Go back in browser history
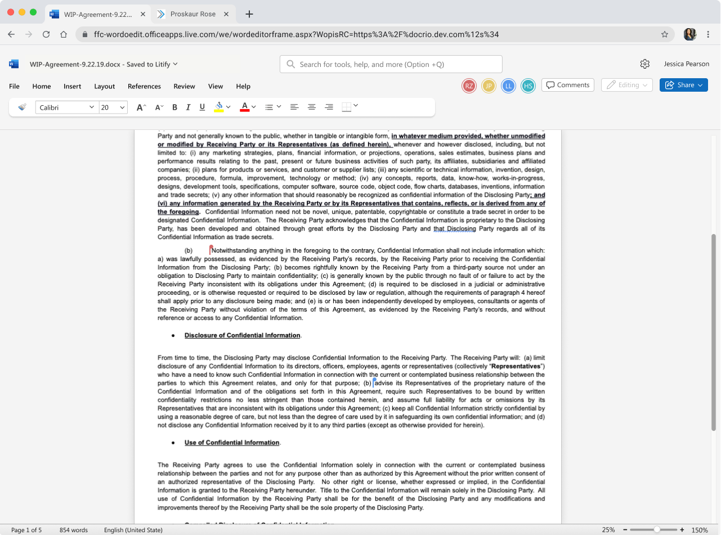The image size is (721, 535). pos(11,34)
